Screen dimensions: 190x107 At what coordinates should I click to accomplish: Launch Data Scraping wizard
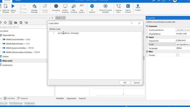click(73, 8)
